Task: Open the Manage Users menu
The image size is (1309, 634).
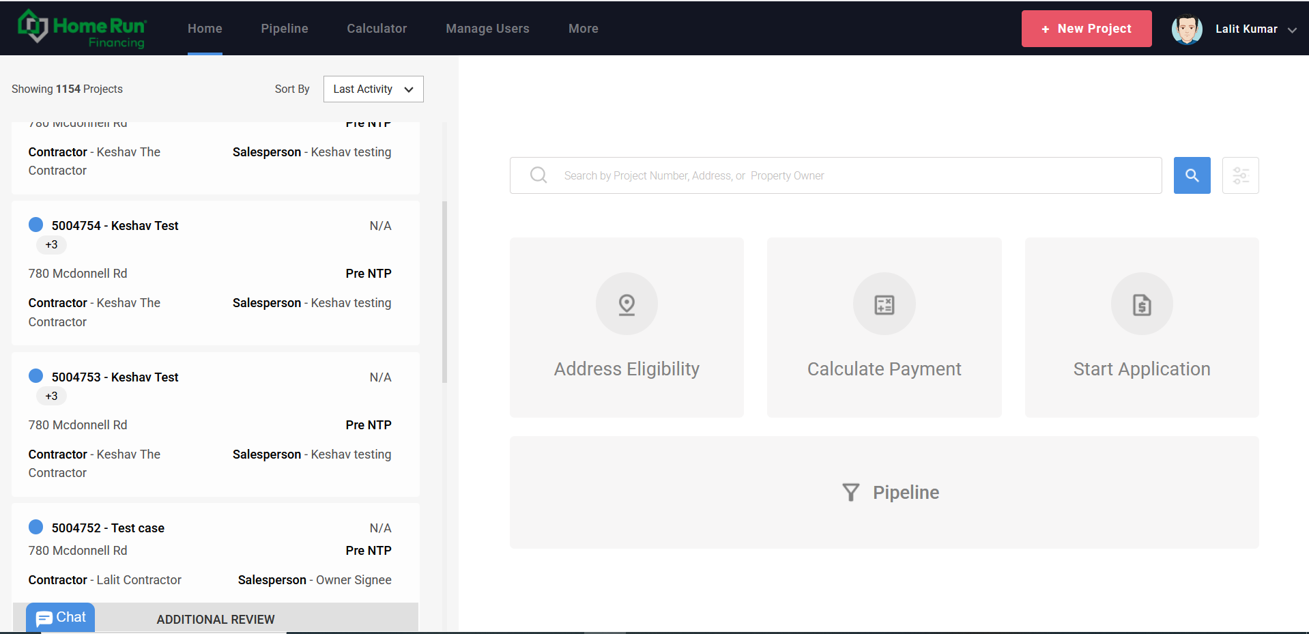Action: tap(487, 29)
